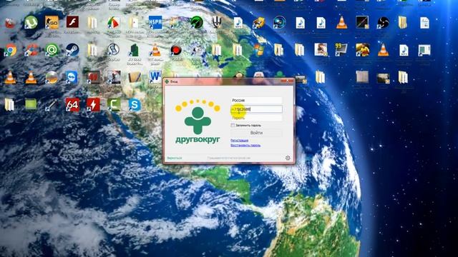This screenshot has height=257, width=458.
Task: Open the Microsoft Word desktop shortcut
Action: pyautogui.click(x=155, y=77)
